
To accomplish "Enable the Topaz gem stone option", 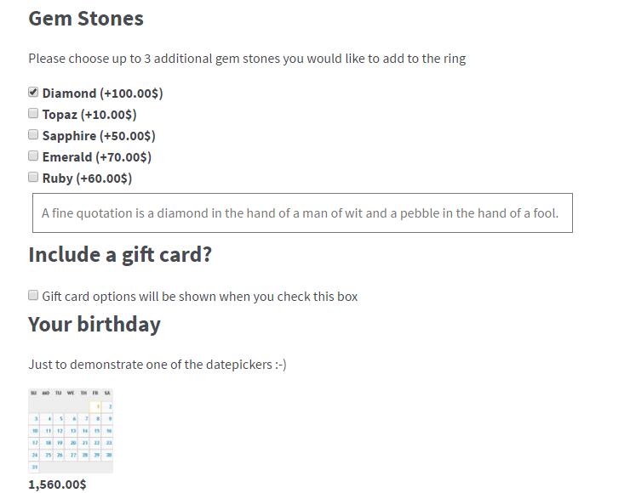I will pyautogui.click(x=33, y=114).
